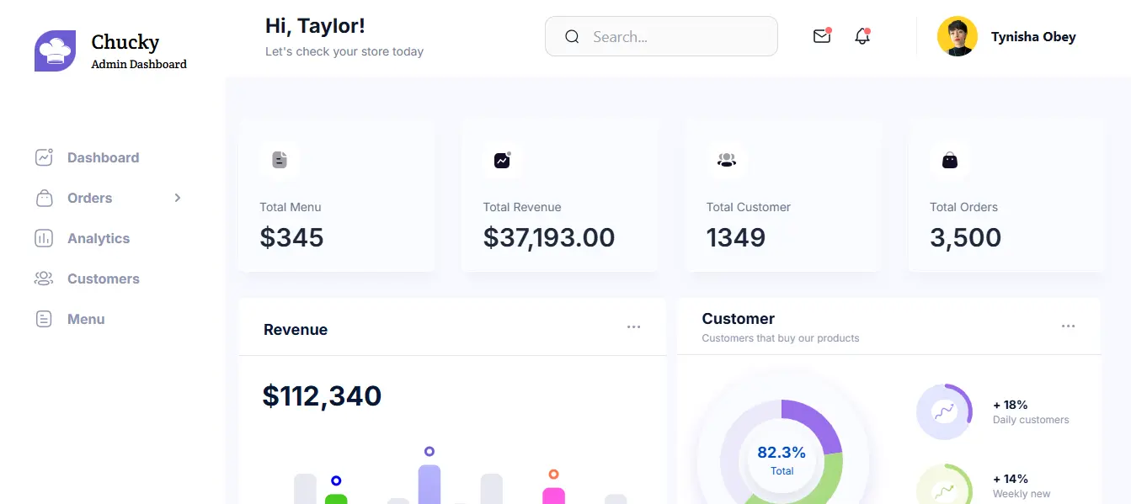Open Menu page in sidebar

click(86, 319)
